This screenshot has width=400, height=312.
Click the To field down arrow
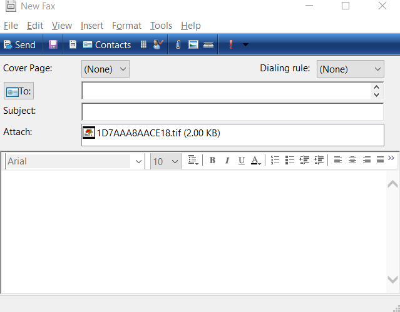[x=377, y=95]
